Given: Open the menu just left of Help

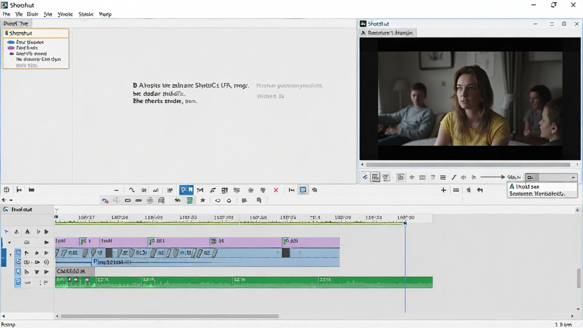Looking at the screenshot, I should (86, 14).
